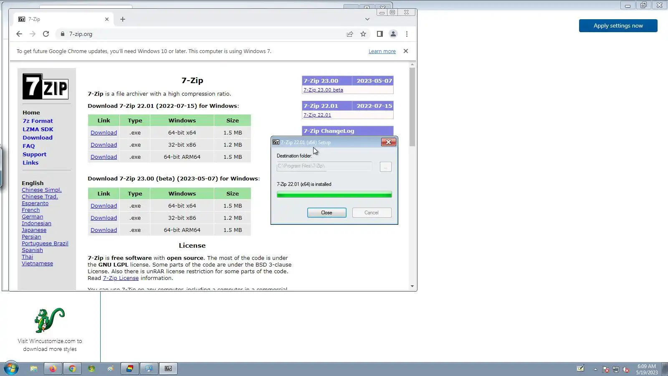
Task: Reload the 7-zip.org page
Action: 46,34
